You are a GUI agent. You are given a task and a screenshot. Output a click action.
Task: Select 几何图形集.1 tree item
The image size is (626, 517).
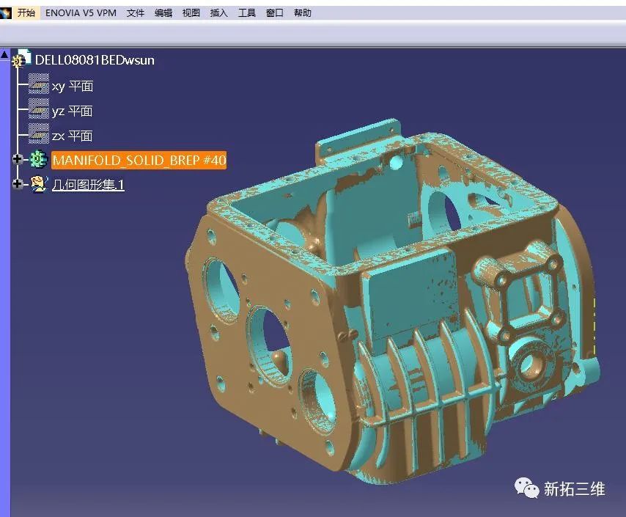[88, 185]
